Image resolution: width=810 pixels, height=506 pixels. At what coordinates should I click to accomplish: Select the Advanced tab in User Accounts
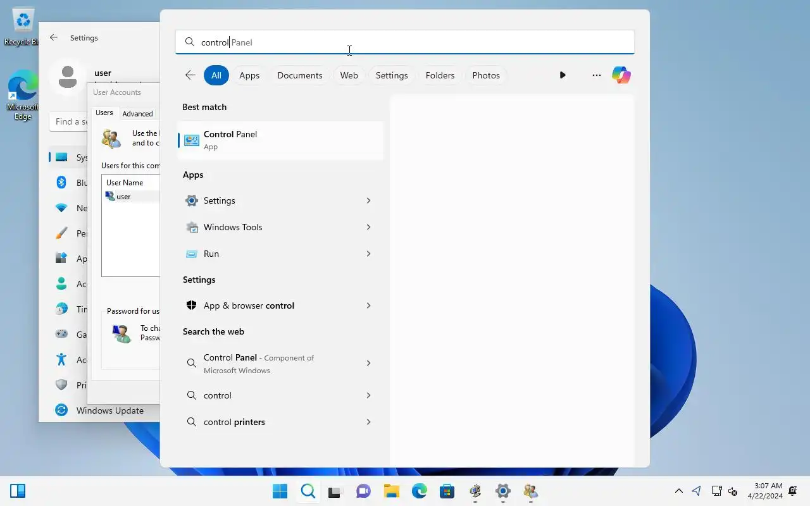pyautogui.click(x=137, y=114)
